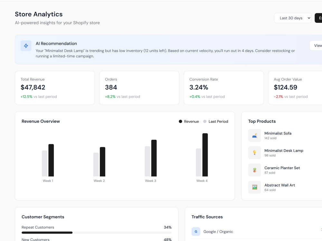This screenshot has width=322, height=241.
Task: Click the Week 2 black revenue bar
Action: coord(102,162)
